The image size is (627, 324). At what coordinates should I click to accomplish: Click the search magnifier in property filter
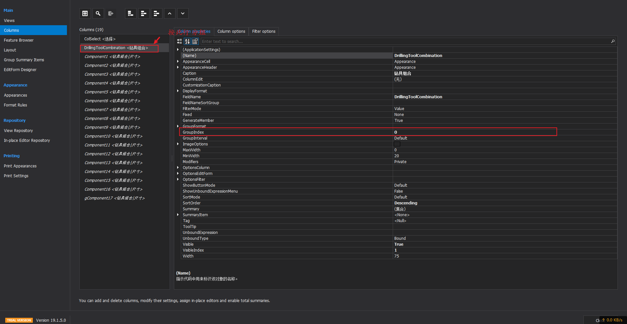[613, 41]
